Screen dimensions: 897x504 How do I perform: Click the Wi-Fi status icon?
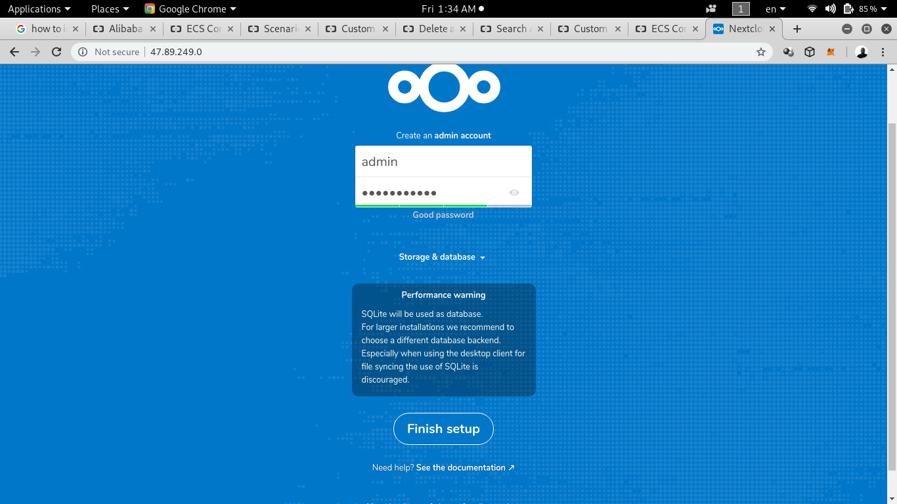[812, 9]
